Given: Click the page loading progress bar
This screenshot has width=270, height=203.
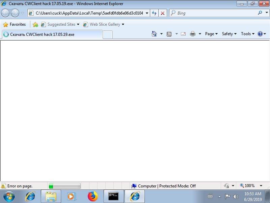Looking at the screenshot, I should coord(64,186).
